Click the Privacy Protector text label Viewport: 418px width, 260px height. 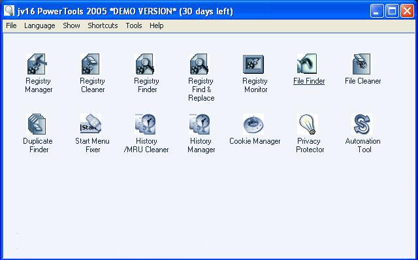[310, 145]
